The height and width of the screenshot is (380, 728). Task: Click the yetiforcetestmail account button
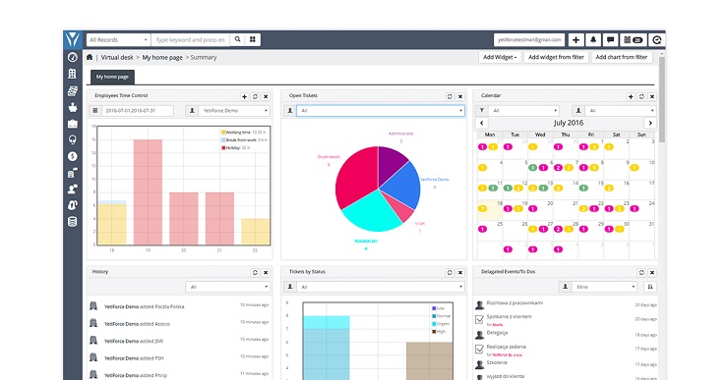(529, 40)
